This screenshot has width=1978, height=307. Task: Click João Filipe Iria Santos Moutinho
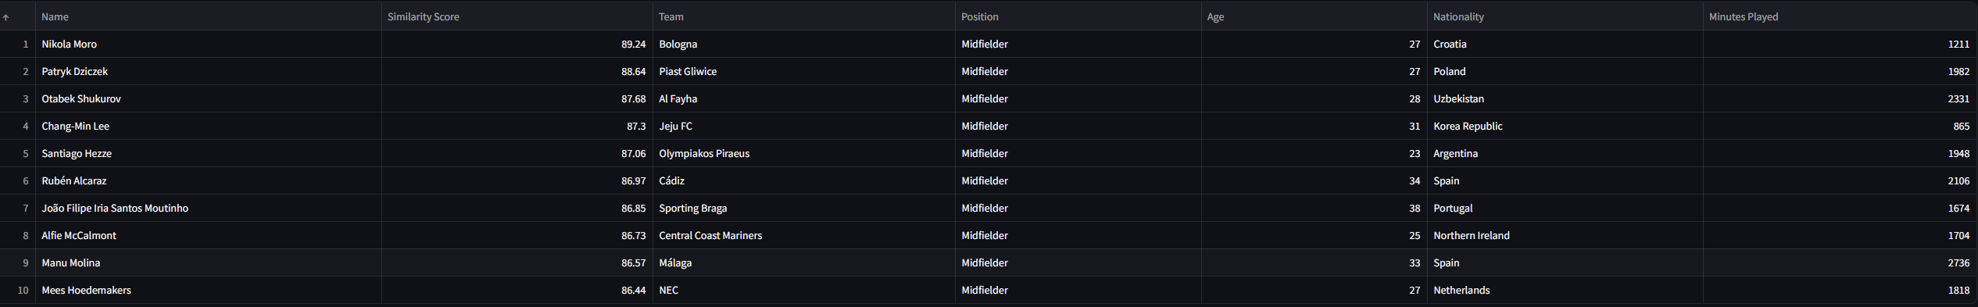pyautogui.click(x=115, y=208)
